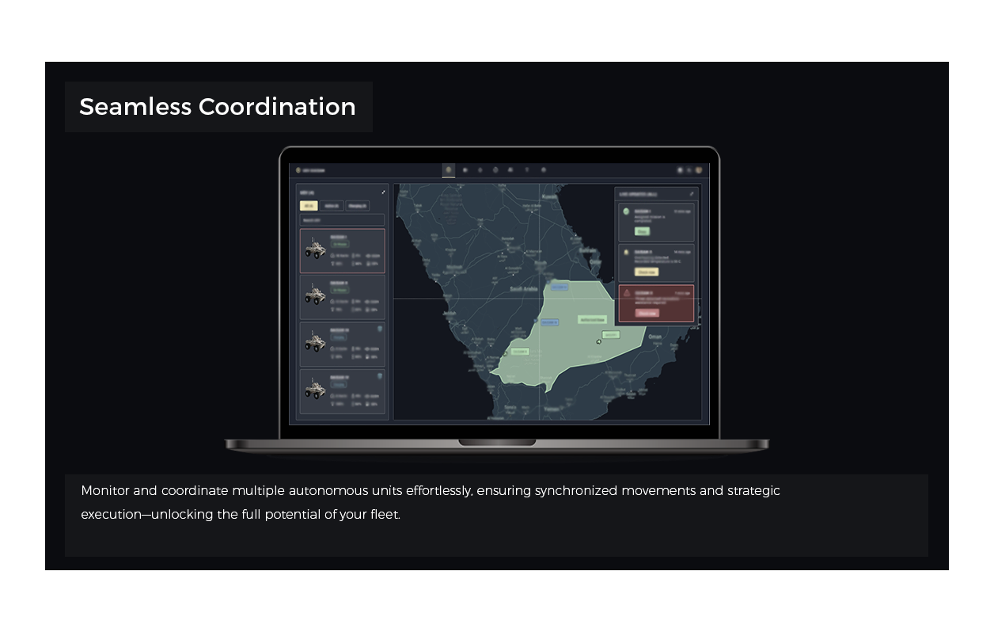Expand the unit list panel with arrow icon
This screenshot has width=994, height=632.
[x=383, y=192]
